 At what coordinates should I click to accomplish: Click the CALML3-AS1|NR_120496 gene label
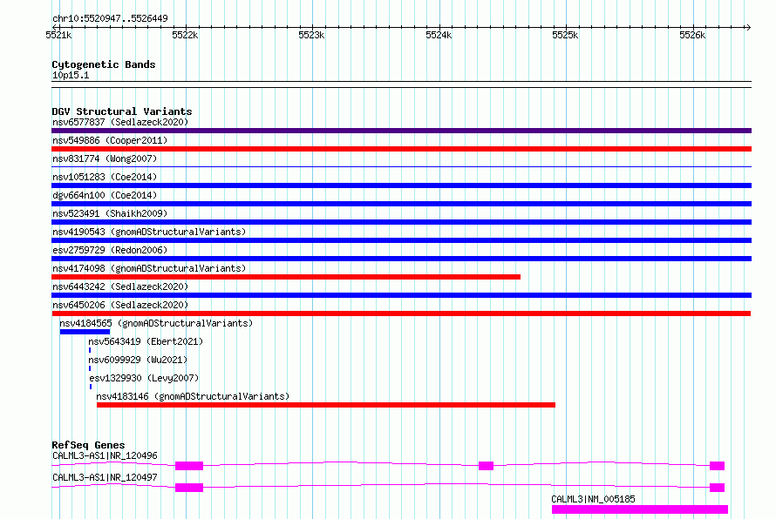[105, 455]
